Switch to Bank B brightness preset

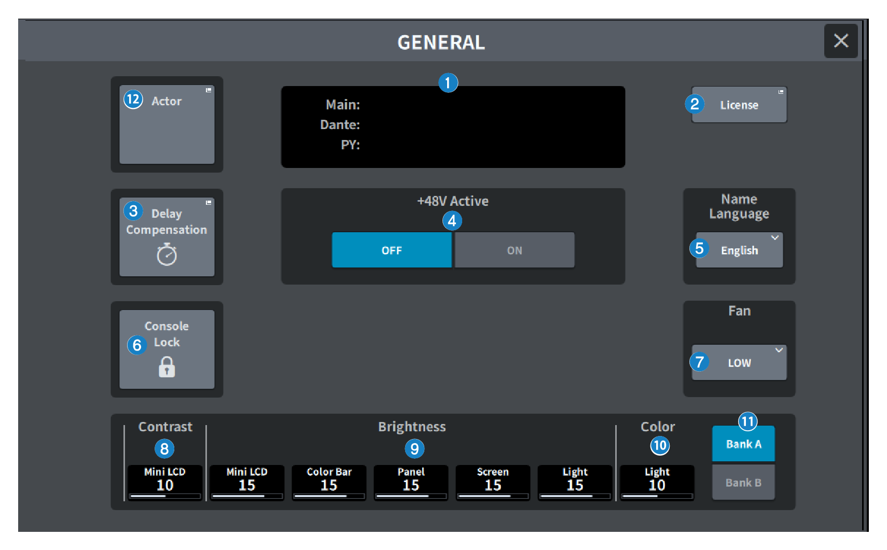point(743,483)
